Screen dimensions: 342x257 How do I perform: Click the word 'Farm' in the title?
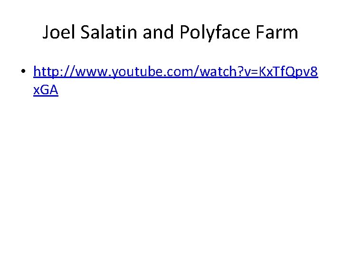[277, 32]
